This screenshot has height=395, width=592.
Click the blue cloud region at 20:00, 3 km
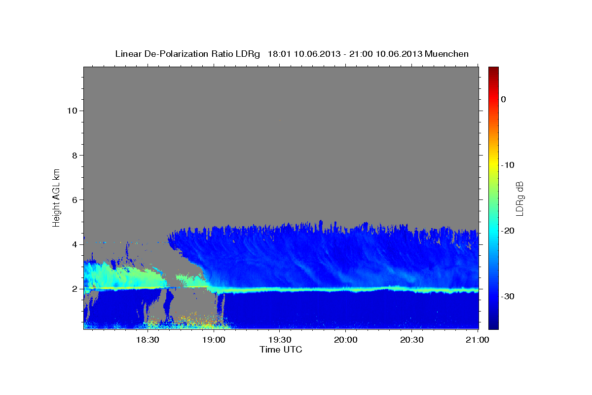coord(345,267)
